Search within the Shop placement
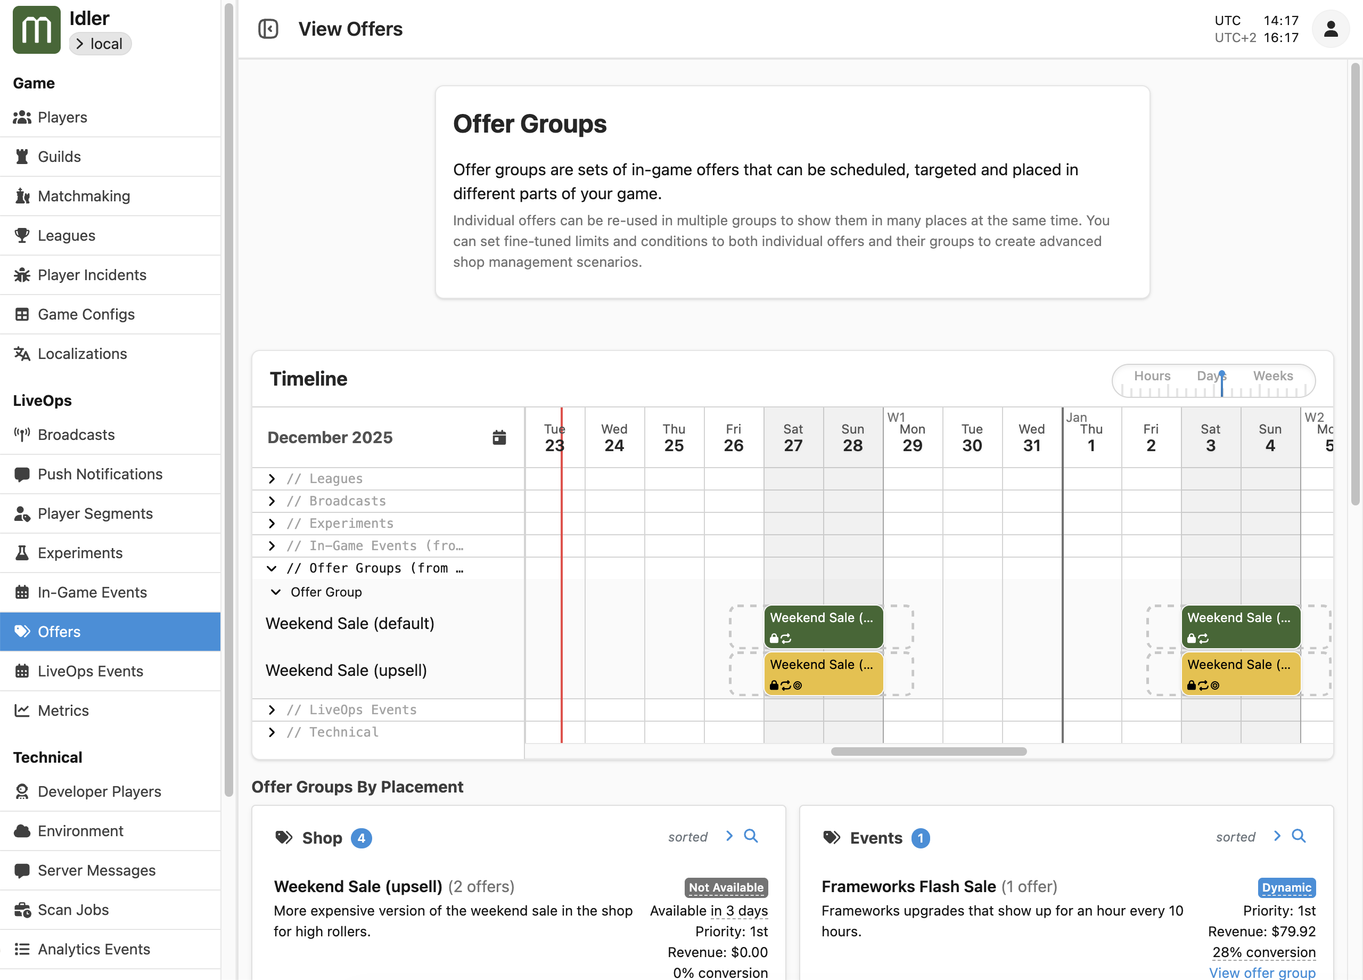Image resolution: width=1363 pixels, height=980 pixels. [751, 836]
